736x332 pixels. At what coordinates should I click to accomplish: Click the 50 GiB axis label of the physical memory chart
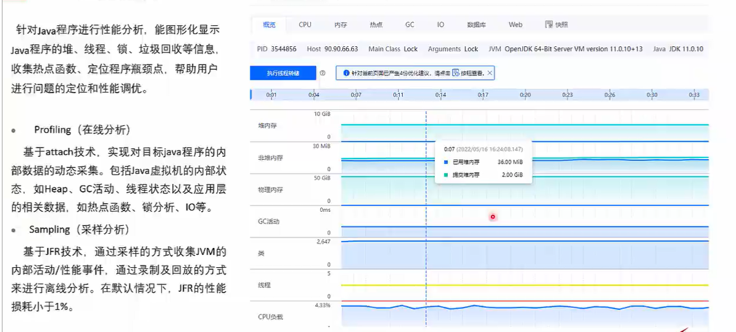pos(323,178)
